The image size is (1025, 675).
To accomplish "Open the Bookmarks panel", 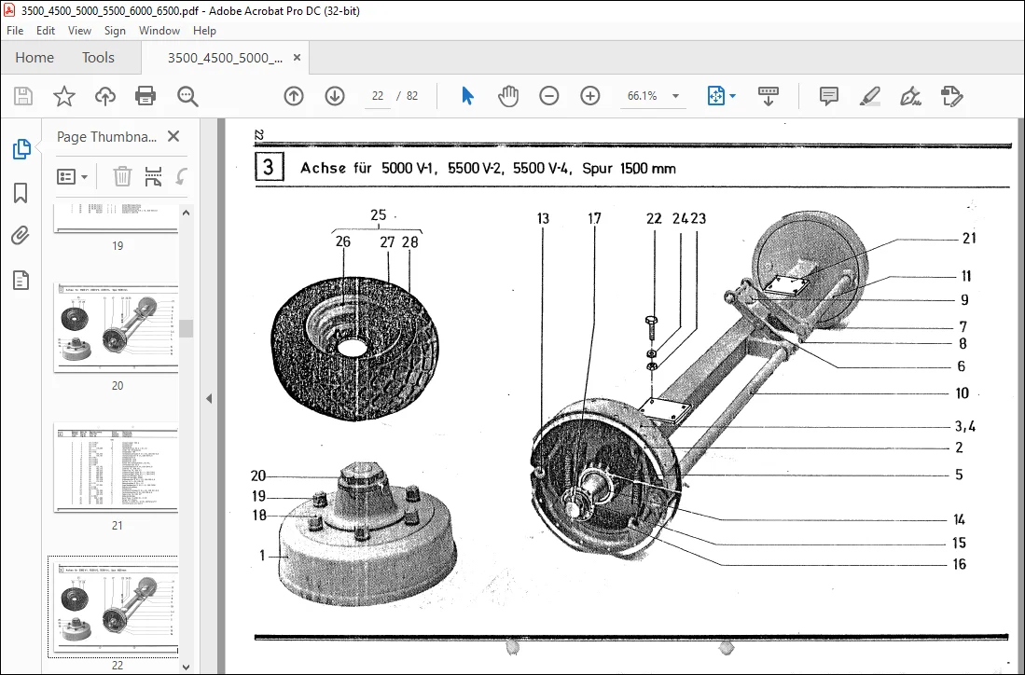I will pyautogui.click(x=21, y=193).
